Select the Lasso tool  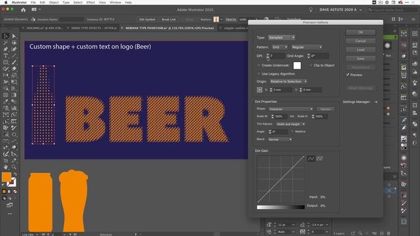coord(14,43)
